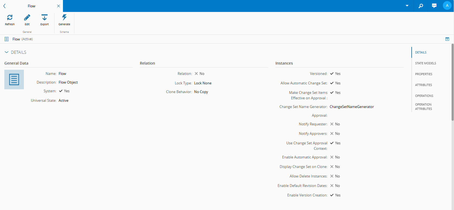Open the chat feedback icon
Screen dimensions: 454x210
tap(434, 6)
